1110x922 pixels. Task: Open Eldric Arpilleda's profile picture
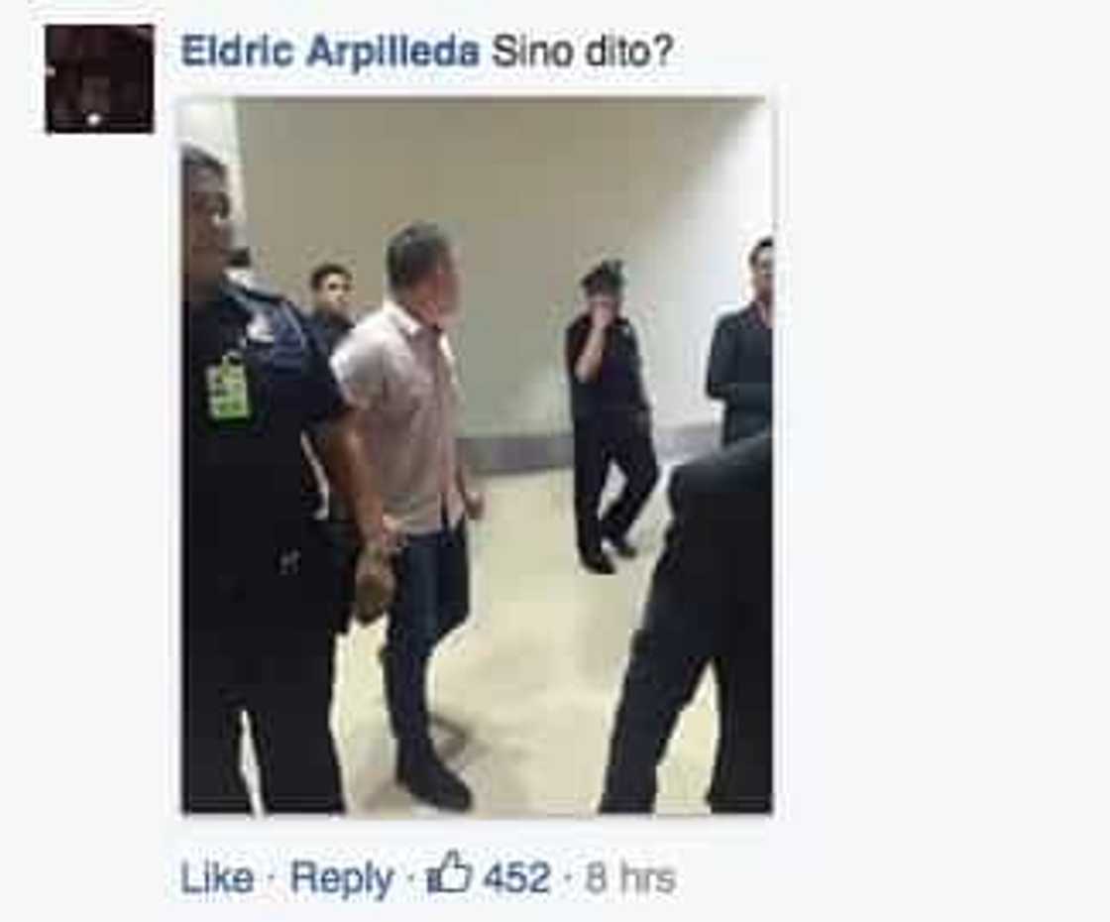pos(99,78)
